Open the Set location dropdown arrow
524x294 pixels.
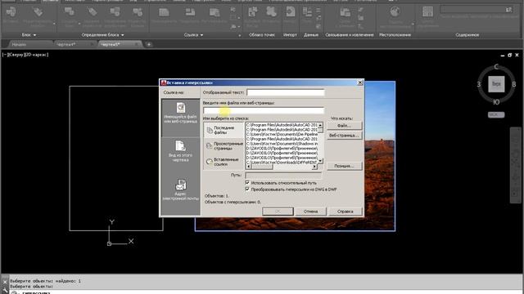pyautogui.click(x=413, y=24)
